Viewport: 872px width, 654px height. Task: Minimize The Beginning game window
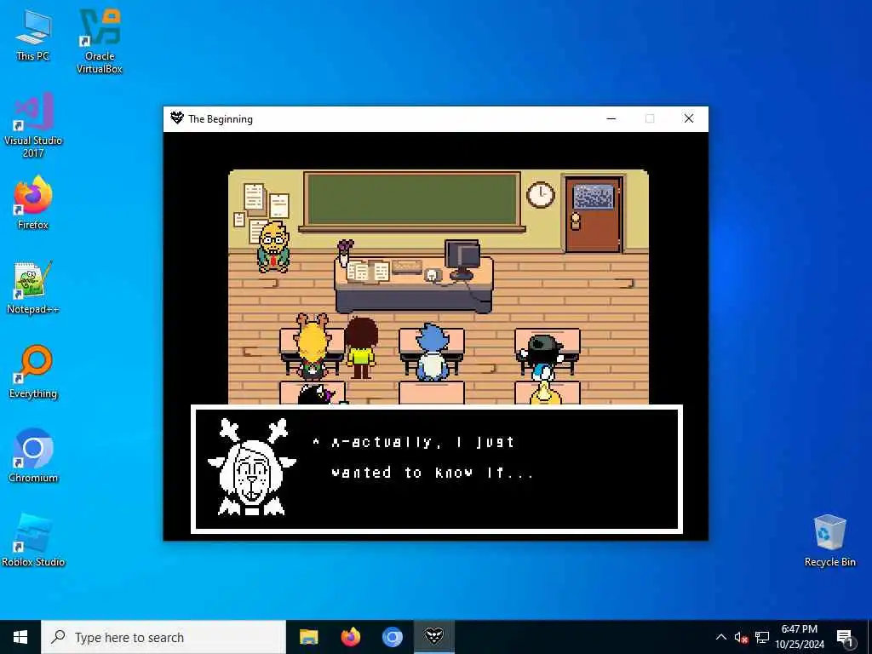[611, 118]
